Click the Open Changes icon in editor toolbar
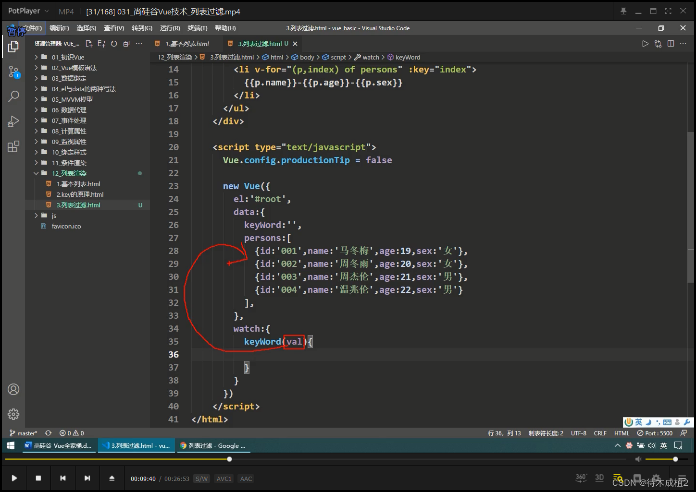The height and width of the screenshot is (492, 696). pos(658,44)
